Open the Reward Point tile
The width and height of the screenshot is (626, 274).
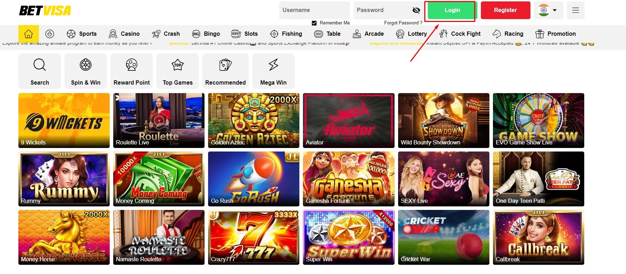132,71
